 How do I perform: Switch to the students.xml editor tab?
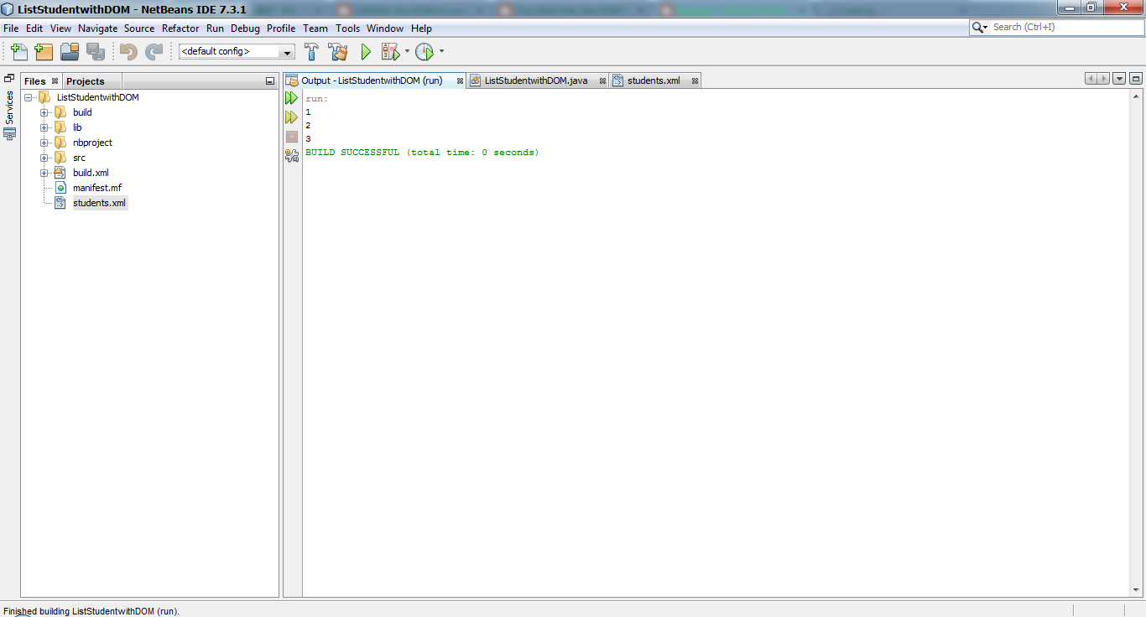pyautogui.click(x=654, y=80)
